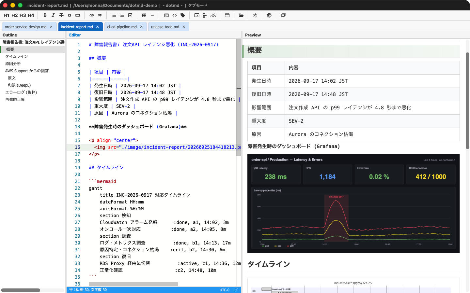Apply H3 heading format
Image resolution: width=470 pixels, height=293 pixels.
23,15
